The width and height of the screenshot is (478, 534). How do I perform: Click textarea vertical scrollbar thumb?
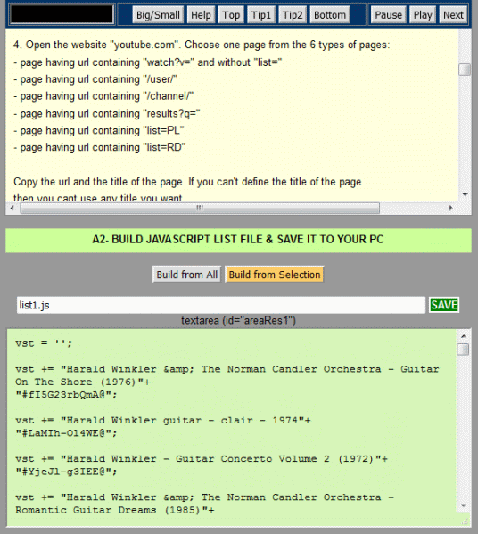click(x=464, y=349)
